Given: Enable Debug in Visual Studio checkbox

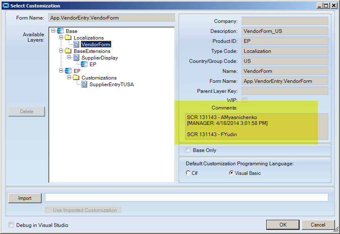Looking at the screenshot, I should [11, 225].
